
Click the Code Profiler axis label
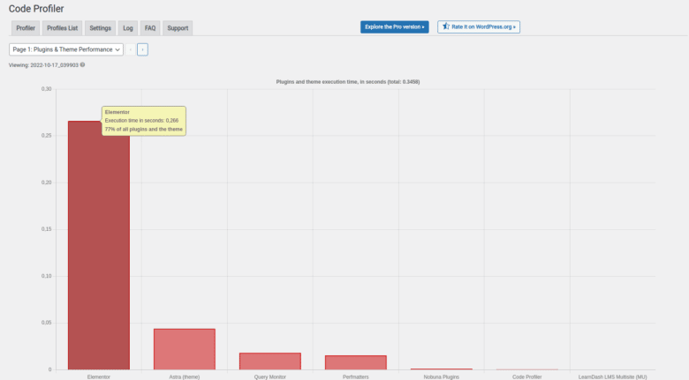tap(526, 377)
